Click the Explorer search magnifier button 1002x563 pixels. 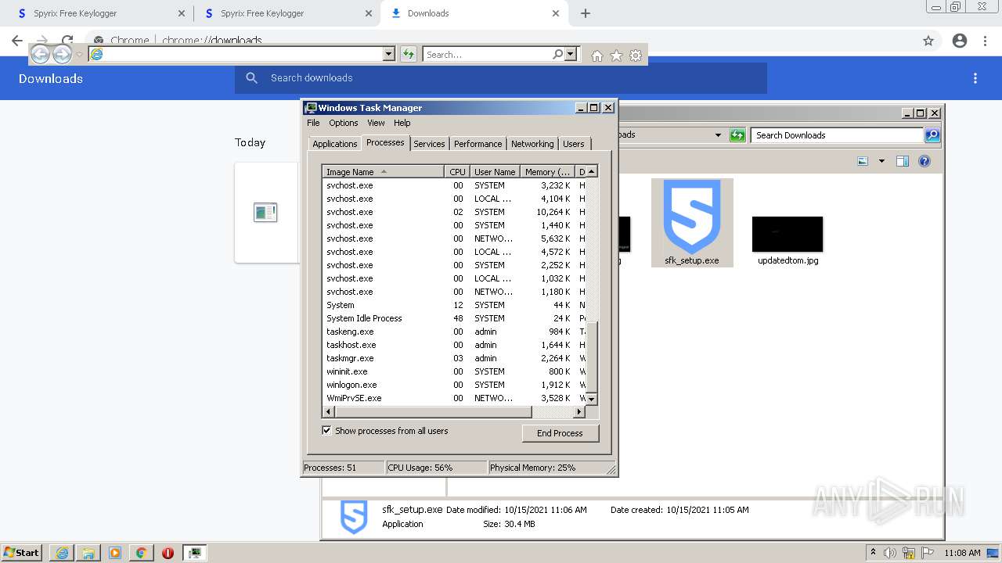coord(932,135)
